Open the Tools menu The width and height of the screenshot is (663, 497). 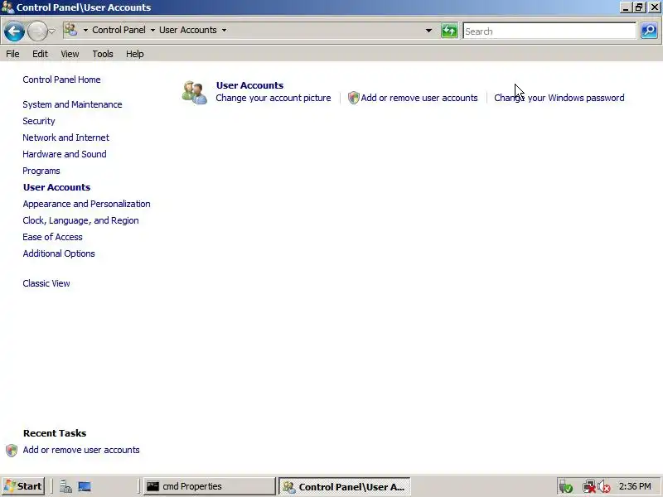point(103,54)
